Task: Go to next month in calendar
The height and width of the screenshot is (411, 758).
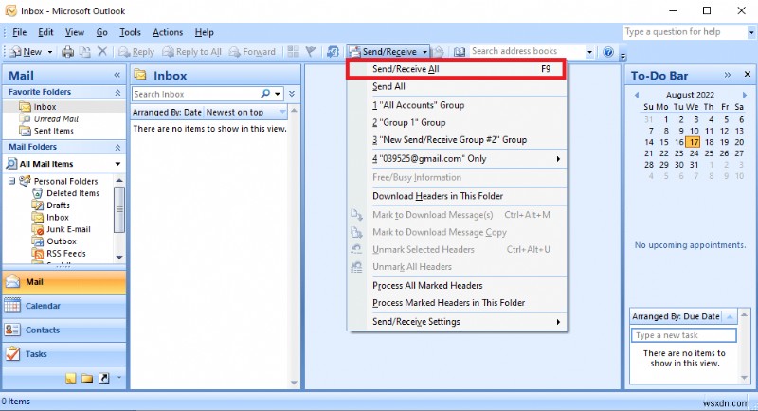Action: [x=745, y=95]
